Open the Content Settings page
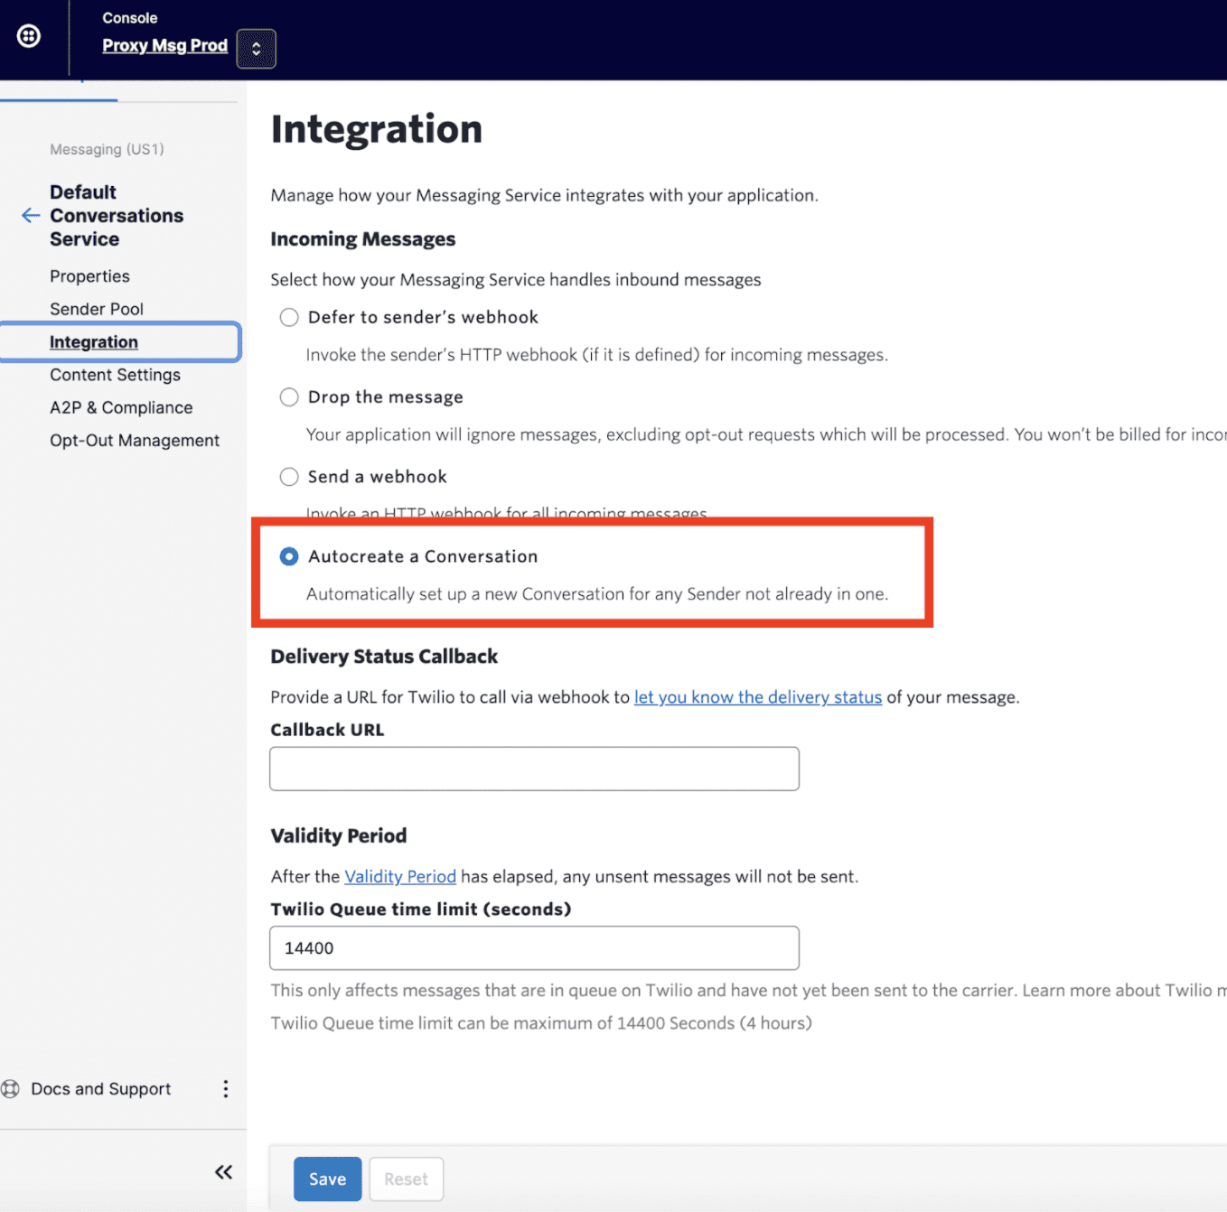 coord(115,374)
